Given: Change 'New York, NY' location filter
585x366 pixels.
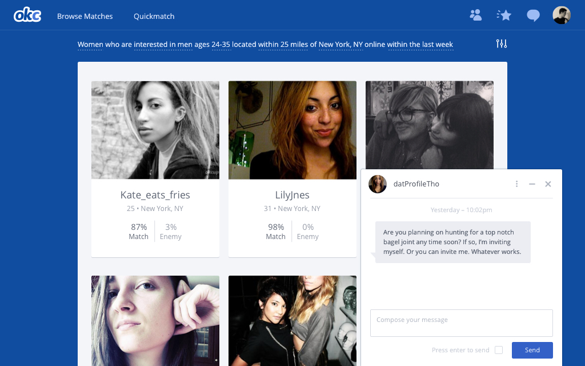Looking at the screenshot, I should click(340, 45).
